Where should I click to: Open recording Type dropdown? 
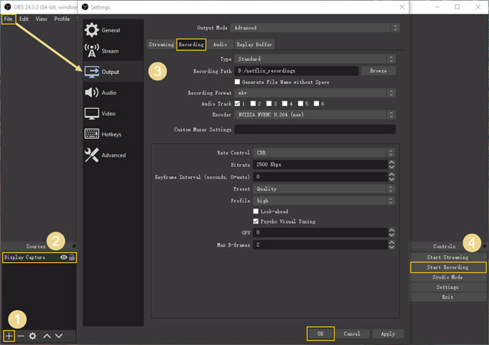[315, 59]
